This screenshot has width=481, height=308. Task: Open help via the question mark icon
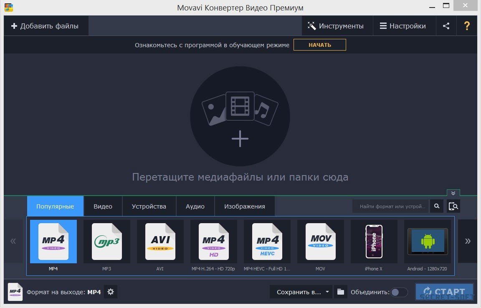(467, 26)
